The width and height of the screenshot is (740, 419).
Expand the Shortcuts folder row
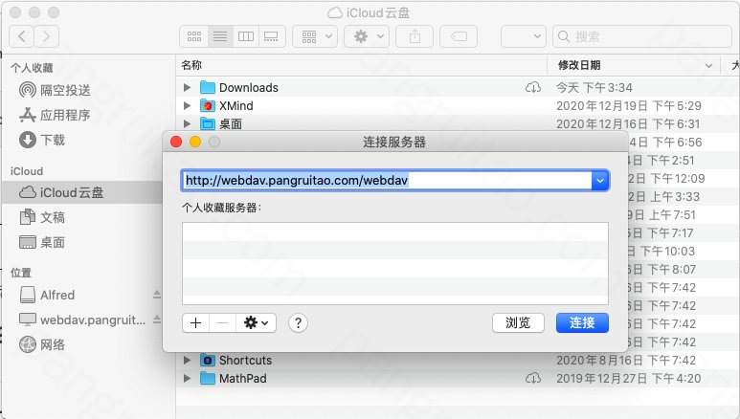coord(187,360)
